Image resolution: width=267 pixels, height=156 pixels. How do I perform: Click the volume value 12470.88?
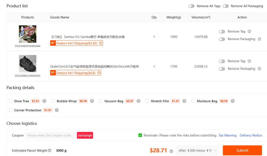pyautogui.click(x=201, y=37)
